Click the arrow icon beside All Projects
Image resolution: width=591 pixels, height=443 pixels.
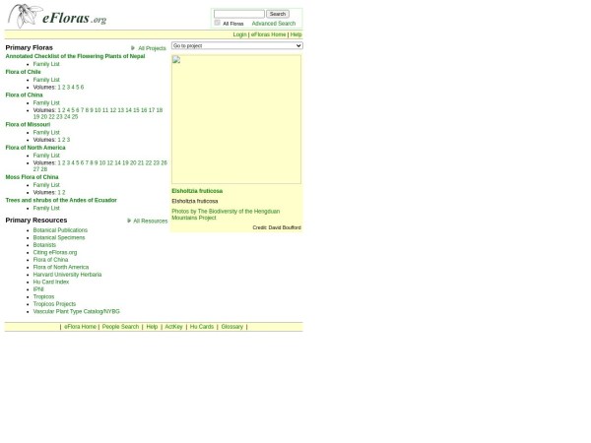click(x=133, y=48)
